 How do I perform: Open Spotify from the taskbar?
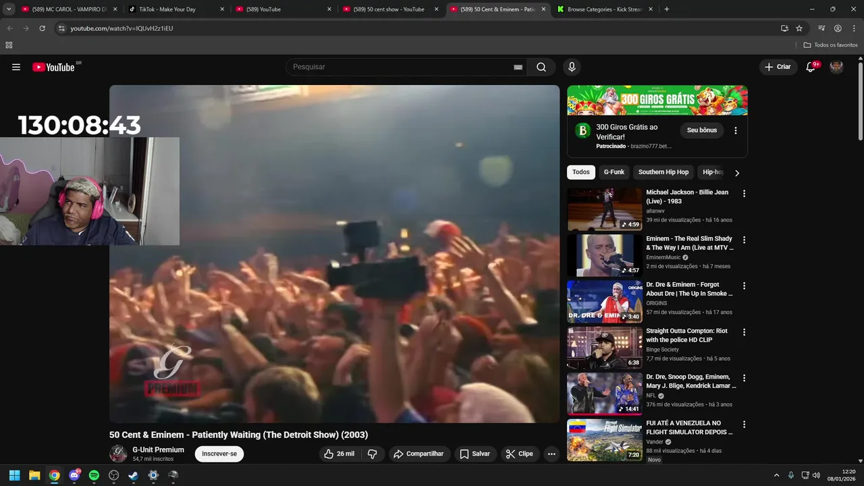point(94,475)
